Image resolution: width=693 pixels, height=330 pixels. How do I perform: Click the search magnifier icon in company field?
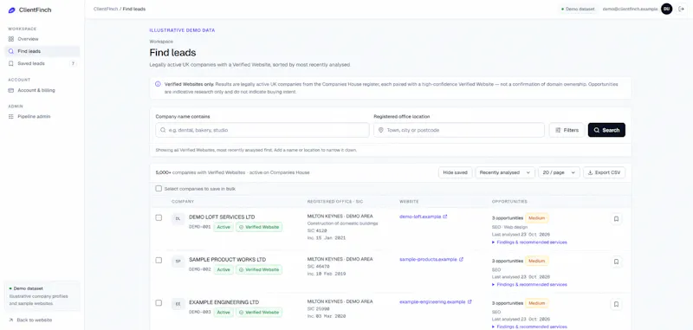point(163,130)
